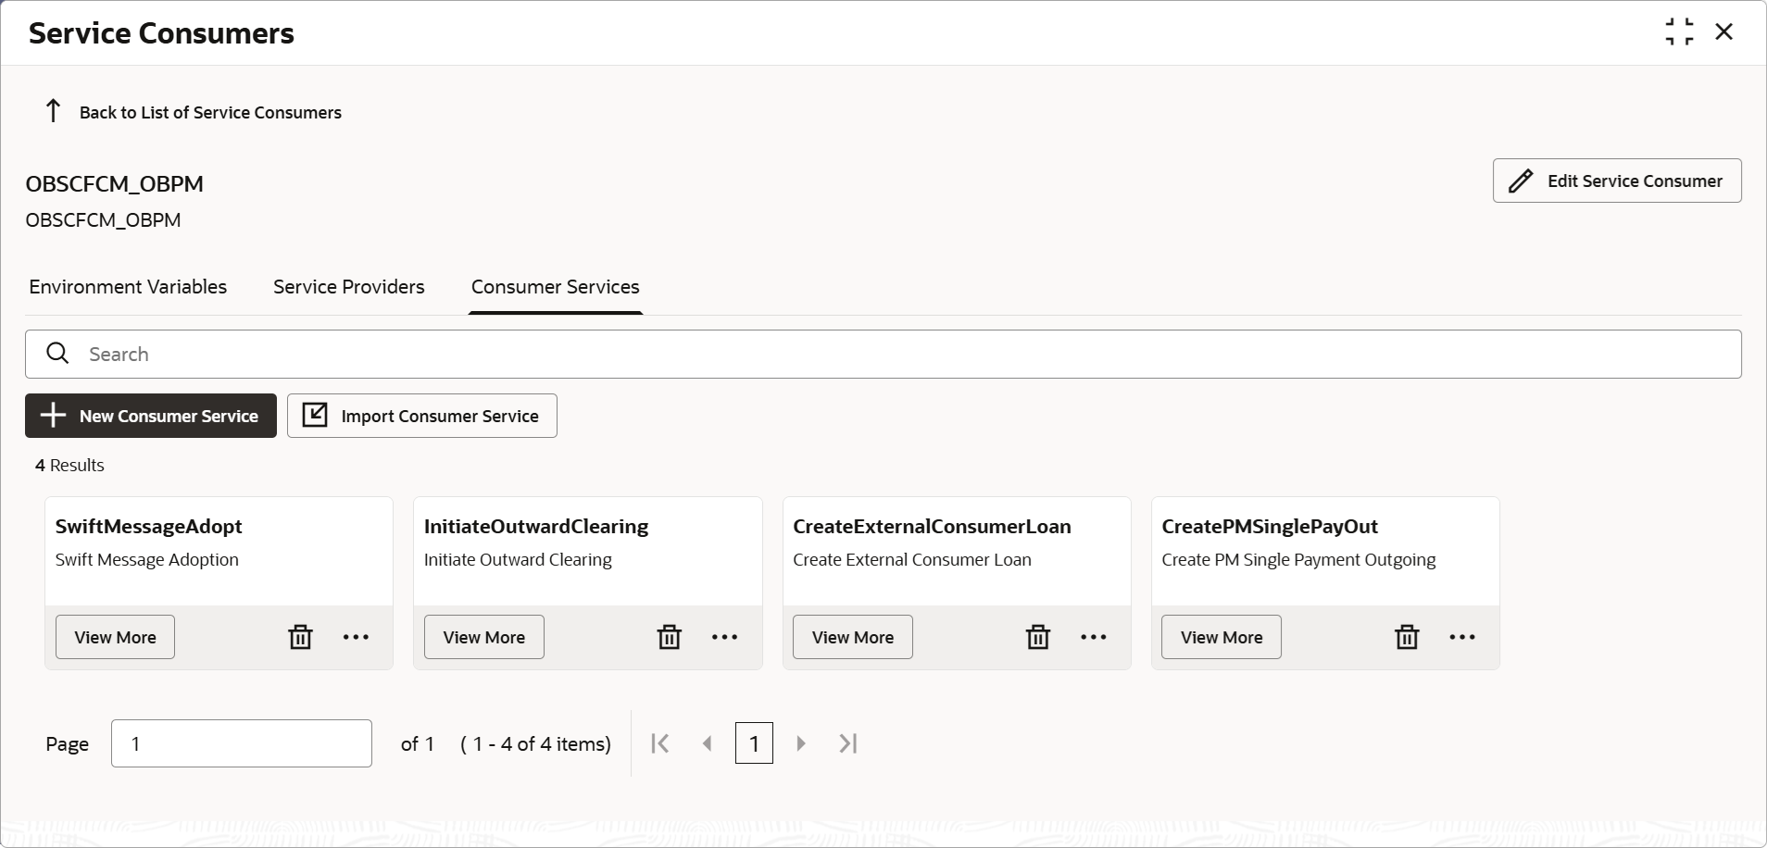Click trash icon on CreateExternalConsumerLoan card
Image resolution: width=1767 pixels, height=848 pixels.
point(1038,637)
